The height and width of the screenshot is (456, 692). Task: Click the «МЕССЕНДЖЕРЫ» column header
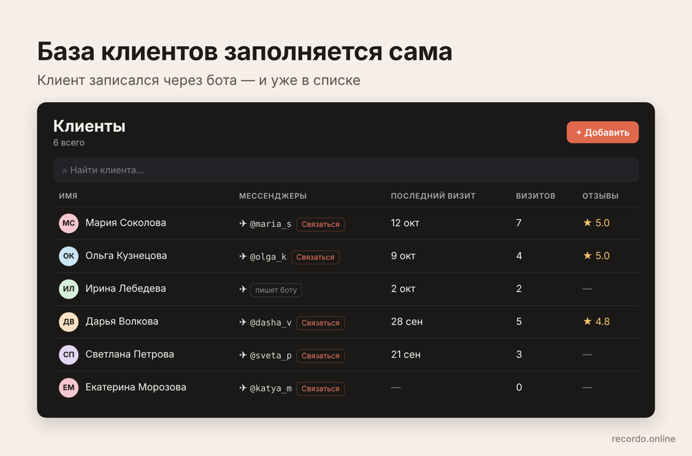pos(273,196)
